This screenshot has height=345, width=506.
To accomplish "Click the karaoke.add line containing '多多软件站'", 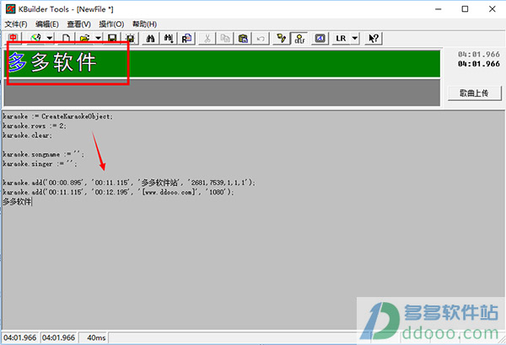I will [x=129, y=183].
